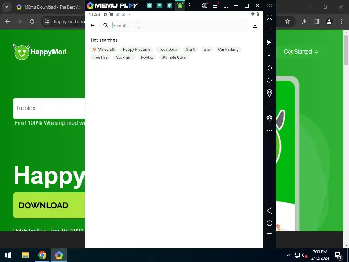Image resolution: width=349 pixels, height=262 pixels.
Task: Go back with the arrow beside search field
Action: pyautogui.click(x=93, y=25)
